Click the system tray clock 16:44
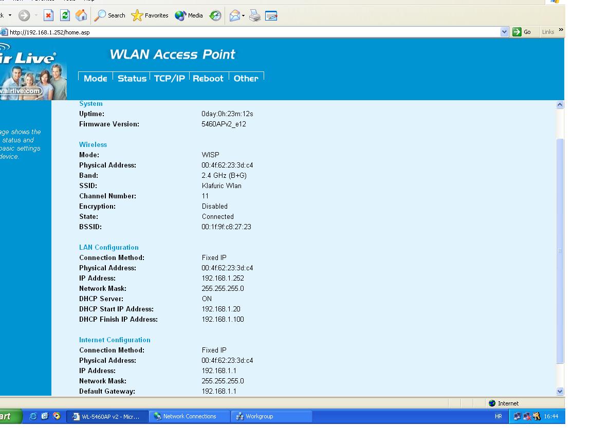Image resolution: width=592 pixels, height=444 pixels. click(551, 416)
